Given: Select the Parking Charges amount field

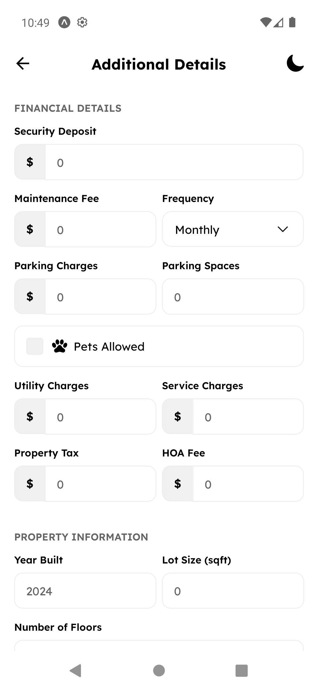Looking at the screenshot, I should [x=100, y=297].
